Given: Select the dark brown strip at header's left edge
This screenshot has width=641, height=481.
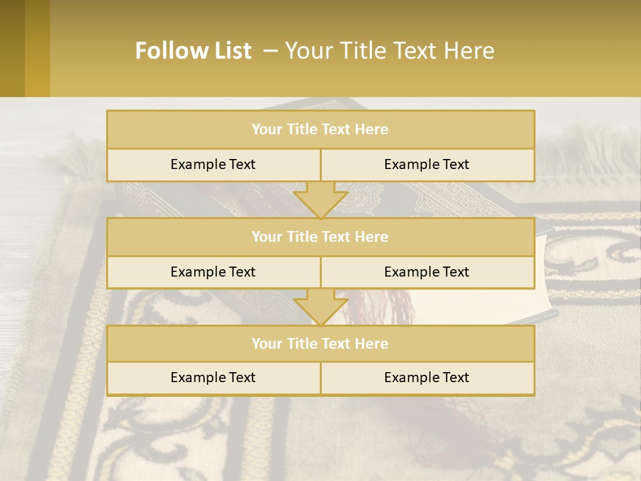Looking at the screenshot, I should tap(12, 48).
